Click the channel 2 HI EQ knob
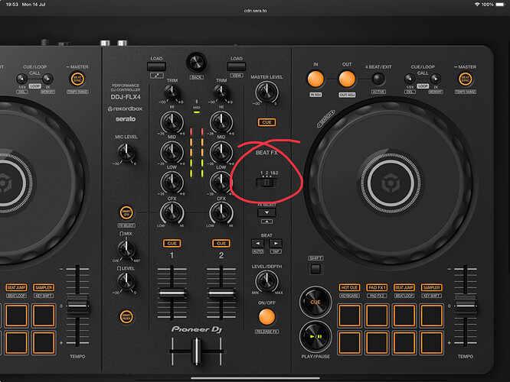 tap(221, 122)
